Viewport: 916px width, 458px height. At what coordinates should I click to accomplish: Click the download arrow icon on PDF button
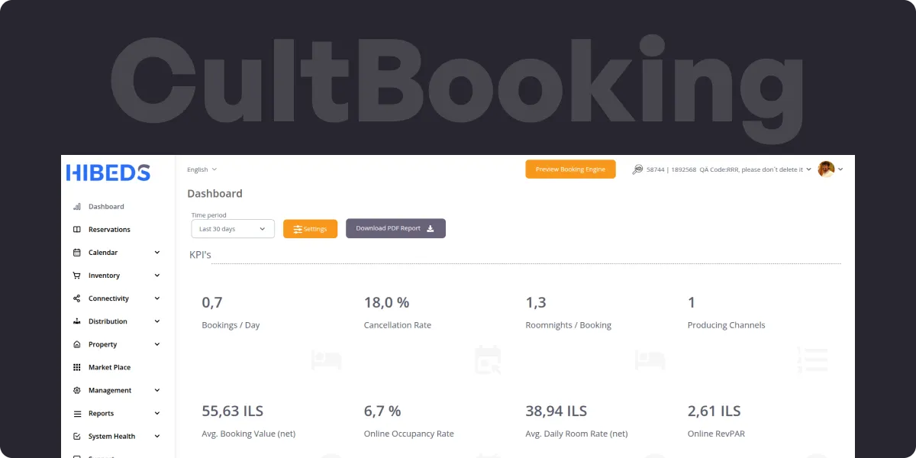430,228
